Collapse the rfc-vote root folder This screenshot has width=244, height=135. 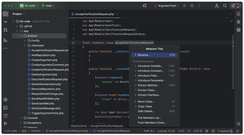[x=13, y=21]
